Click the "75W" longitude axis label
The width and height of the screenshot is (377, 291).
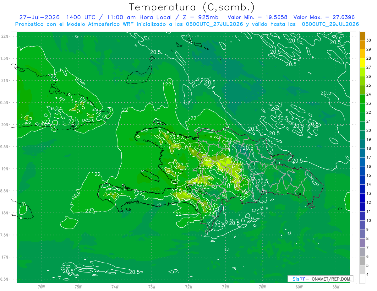tap(78, 287)
